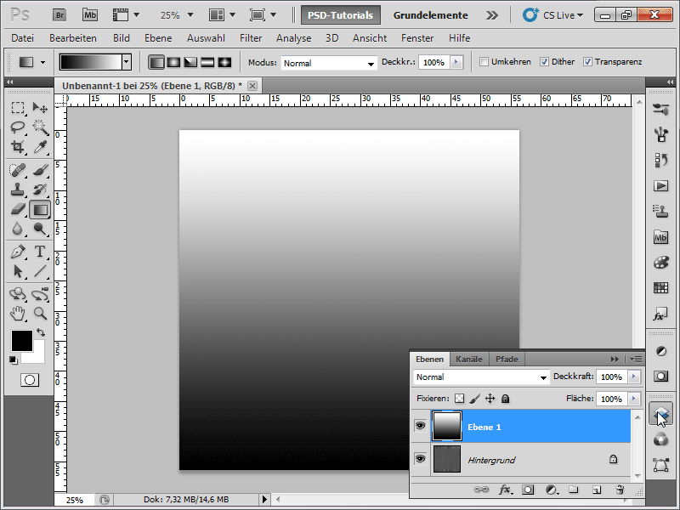Select the 3D Camera Orbit tool

pos(40,294)
